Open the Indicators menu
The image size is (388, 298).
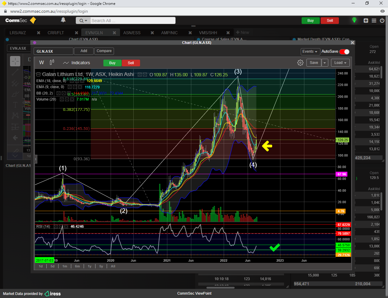[x=76, y=63]
